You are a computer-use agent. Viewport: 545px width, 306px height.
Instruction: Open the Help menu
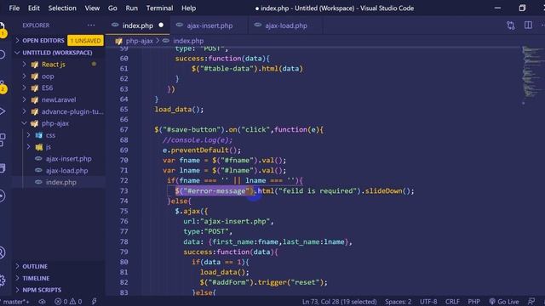[x=188, y=8]
